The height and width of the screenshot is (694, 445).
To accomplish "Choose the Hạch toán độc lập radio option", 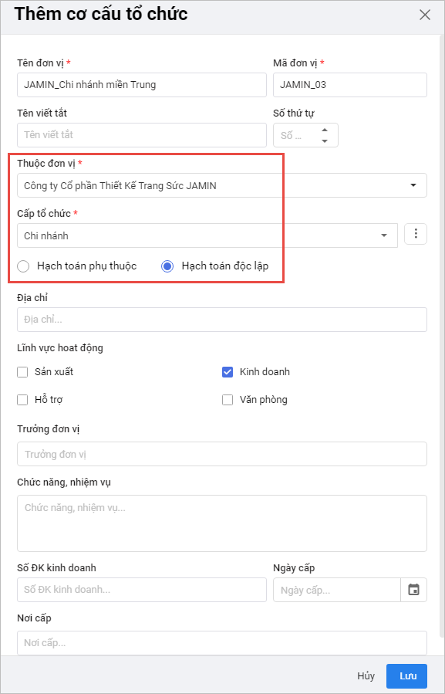I will tap(167, 266).
